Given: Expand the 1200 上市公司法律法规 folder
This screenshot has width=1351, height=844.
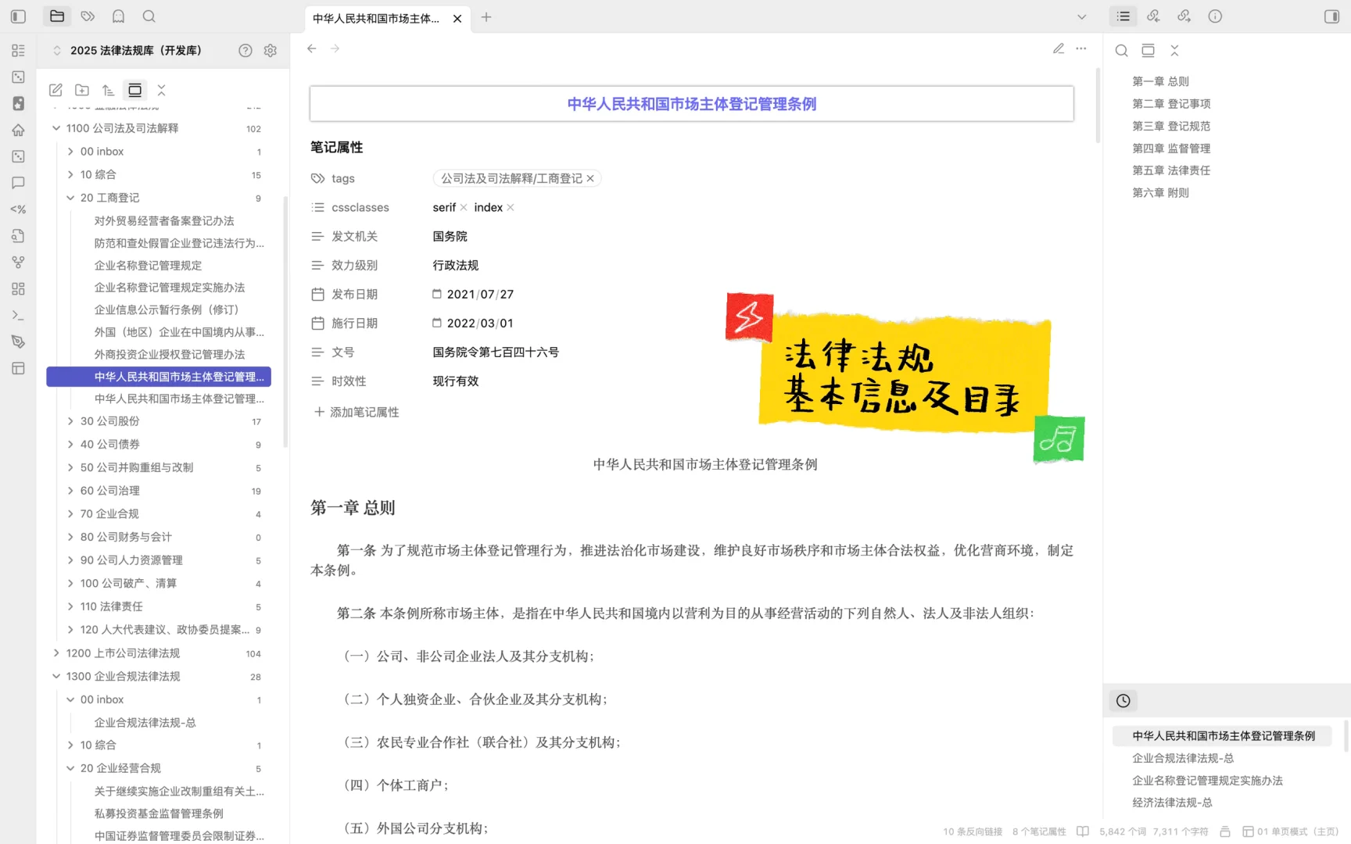Looking at the screenshot, I should [56, 653].
